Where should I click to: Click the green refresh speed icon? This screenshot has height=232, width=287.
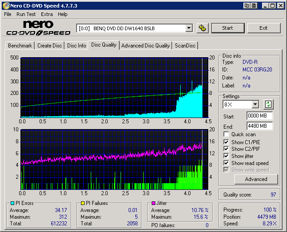[x=268, y=105]
